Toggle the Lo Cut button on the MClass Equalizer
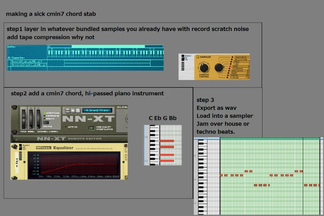Viewport: 324px width, 216px height. click(126, 145)
